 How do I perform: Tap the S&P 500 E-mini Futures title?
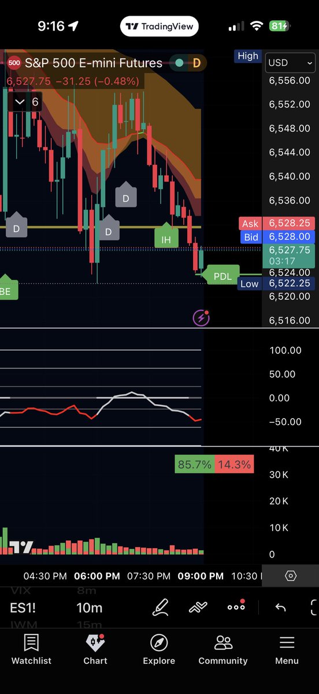tap(94, 63)
